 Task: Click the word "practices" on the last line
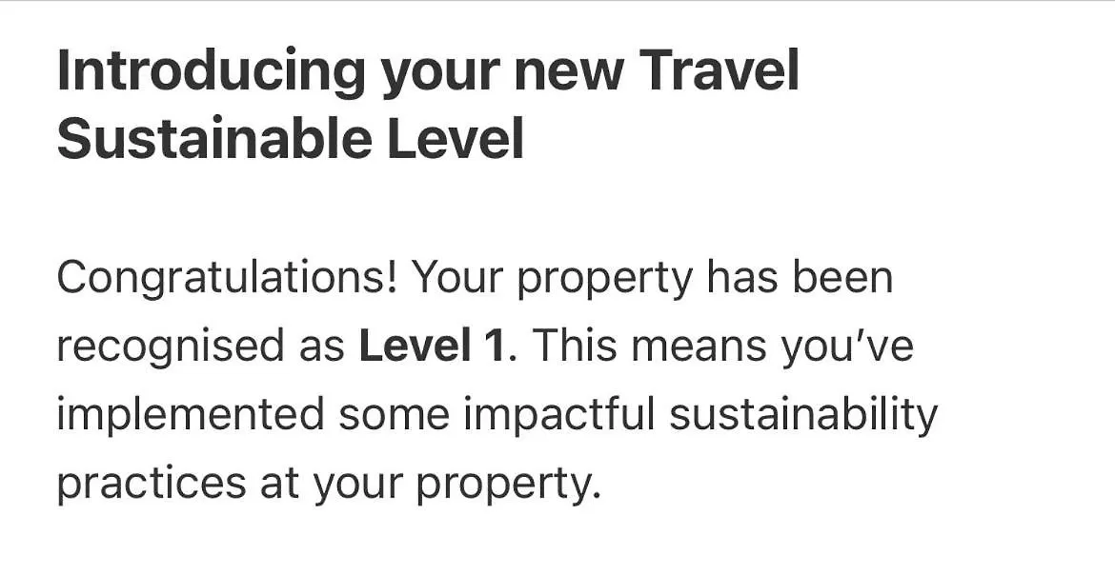coord(151,485)
